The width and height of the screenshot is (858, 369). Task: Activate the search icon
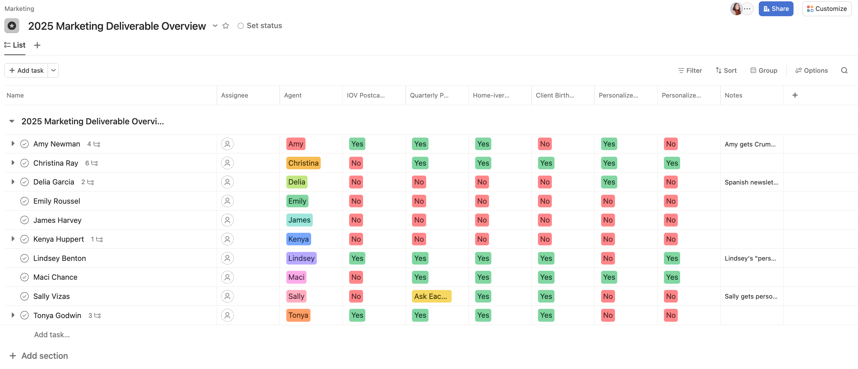click(844, 70)
